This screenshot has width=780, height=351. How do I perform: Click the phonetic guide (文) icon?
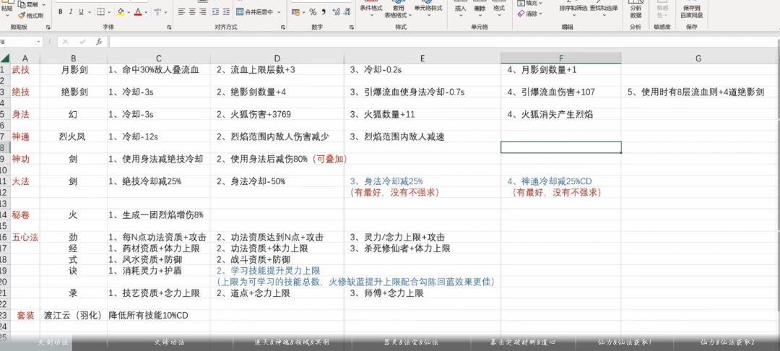pos(157,12)
